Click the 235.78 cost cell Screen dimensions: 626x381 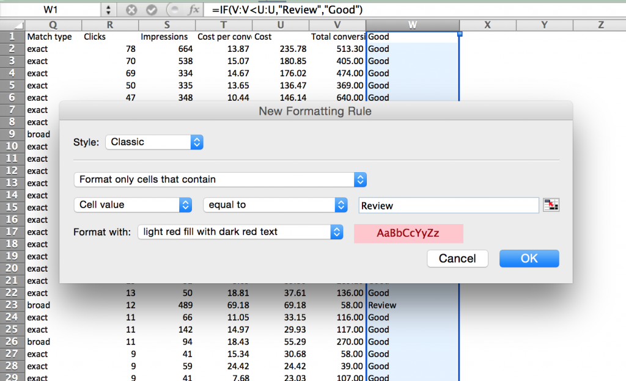coord(281,49)
